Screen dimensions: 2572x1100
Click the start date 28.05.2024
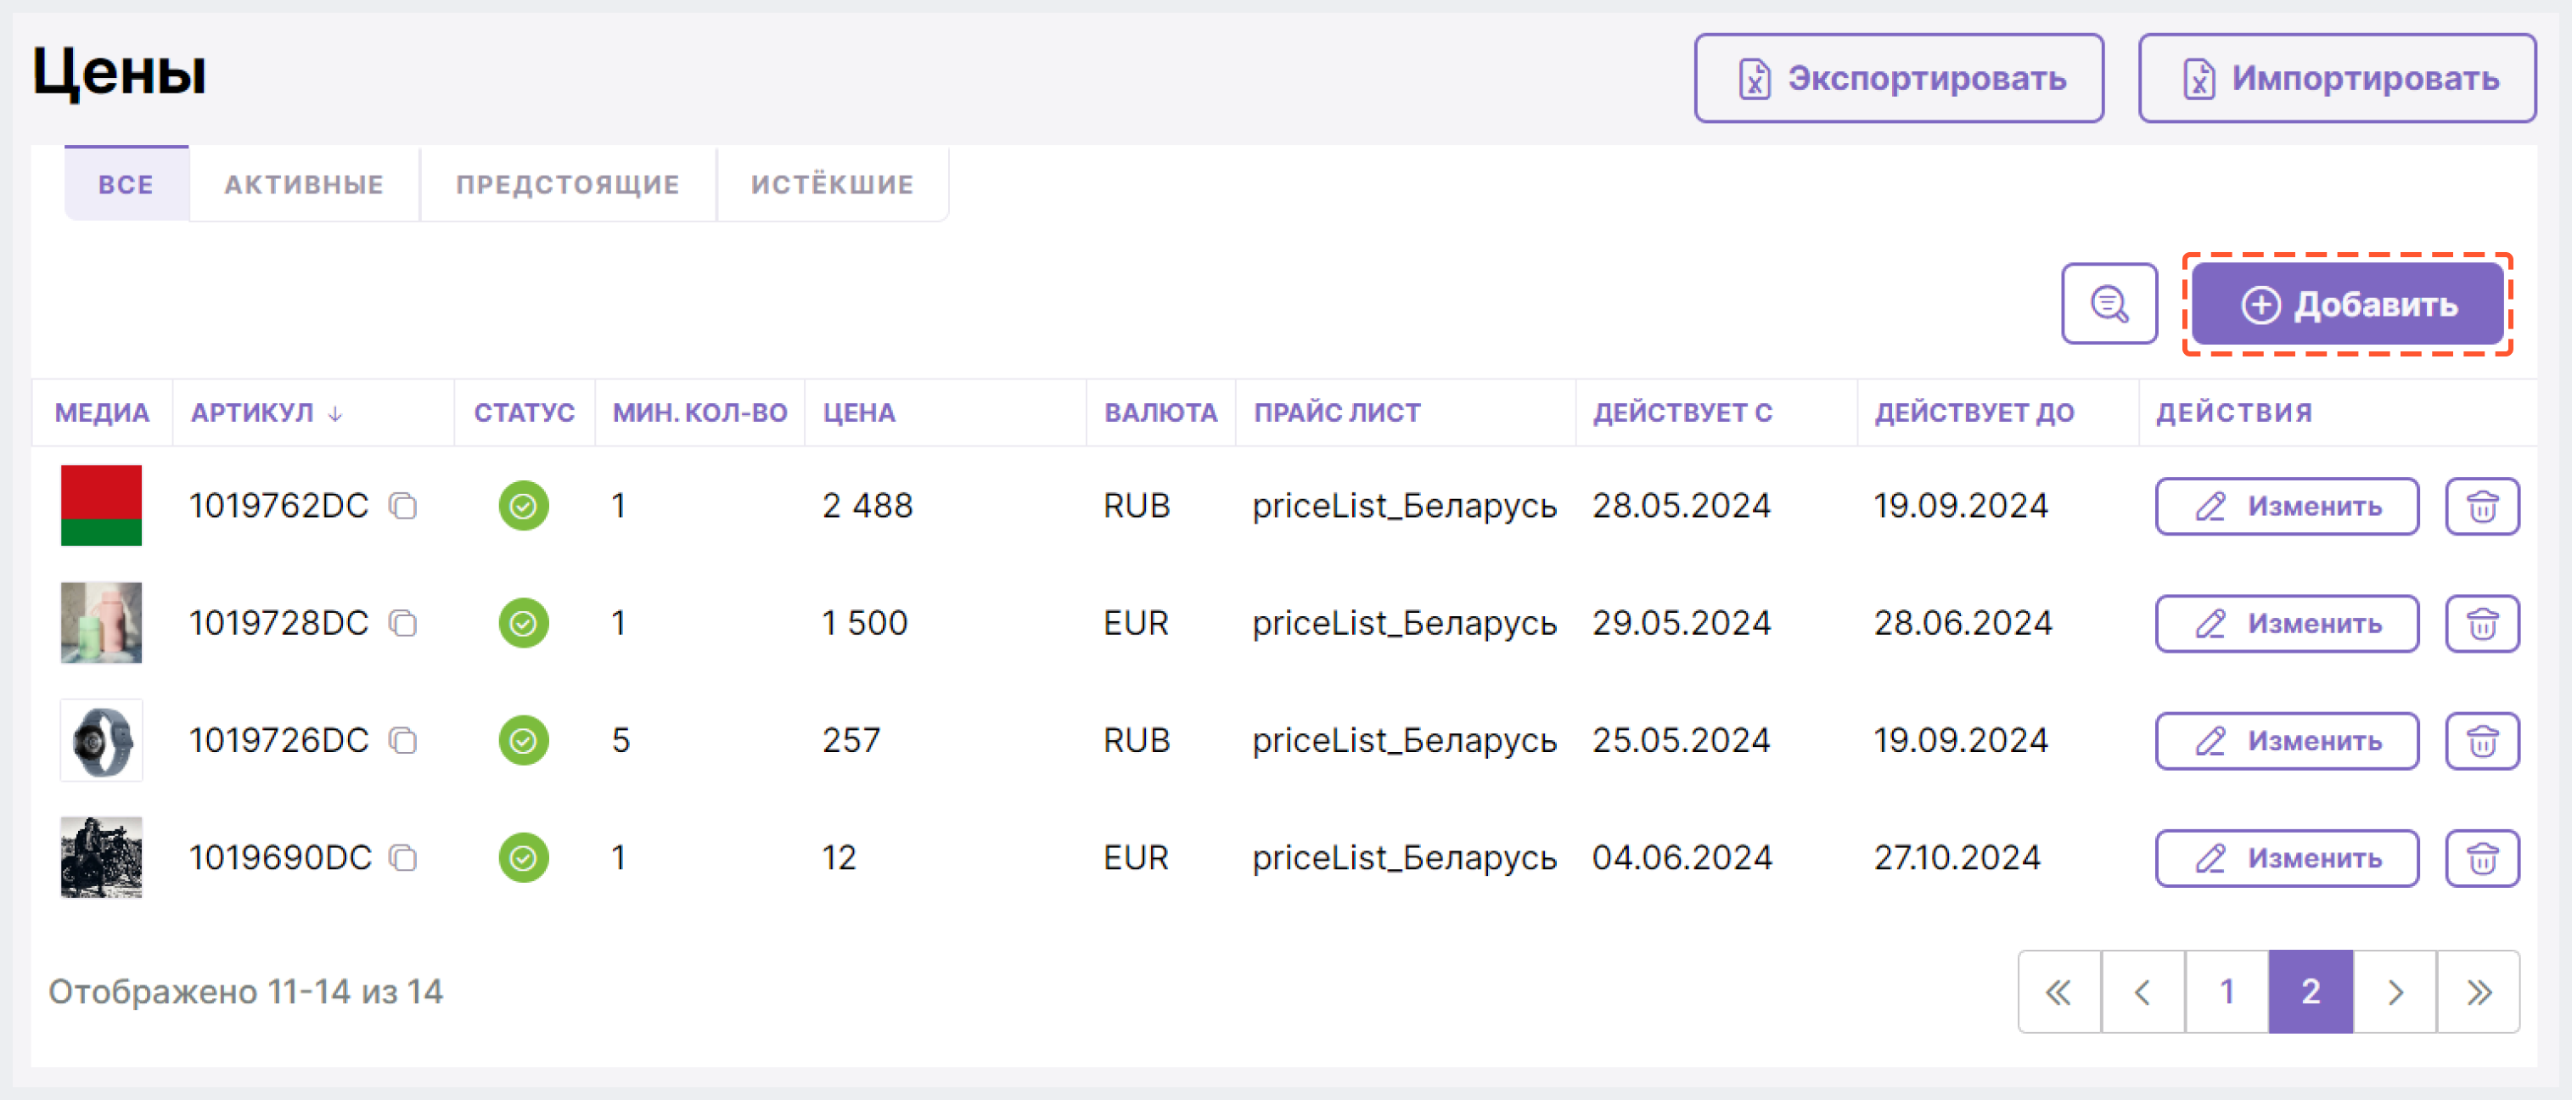click(x=1682, y=506)
